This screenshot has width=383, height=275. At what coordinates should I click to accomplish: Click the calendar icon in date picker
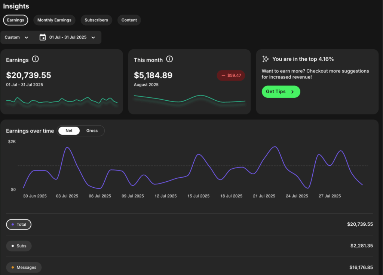coord(43,37)
